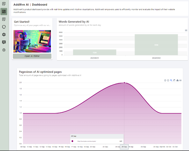Click the Open AI Editor button
189x151 pixels.
click(32, 56)
